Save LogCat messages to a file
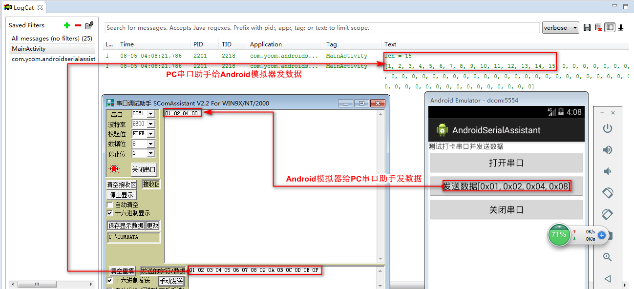Screen dimensions: 634x289 (587, 28)
